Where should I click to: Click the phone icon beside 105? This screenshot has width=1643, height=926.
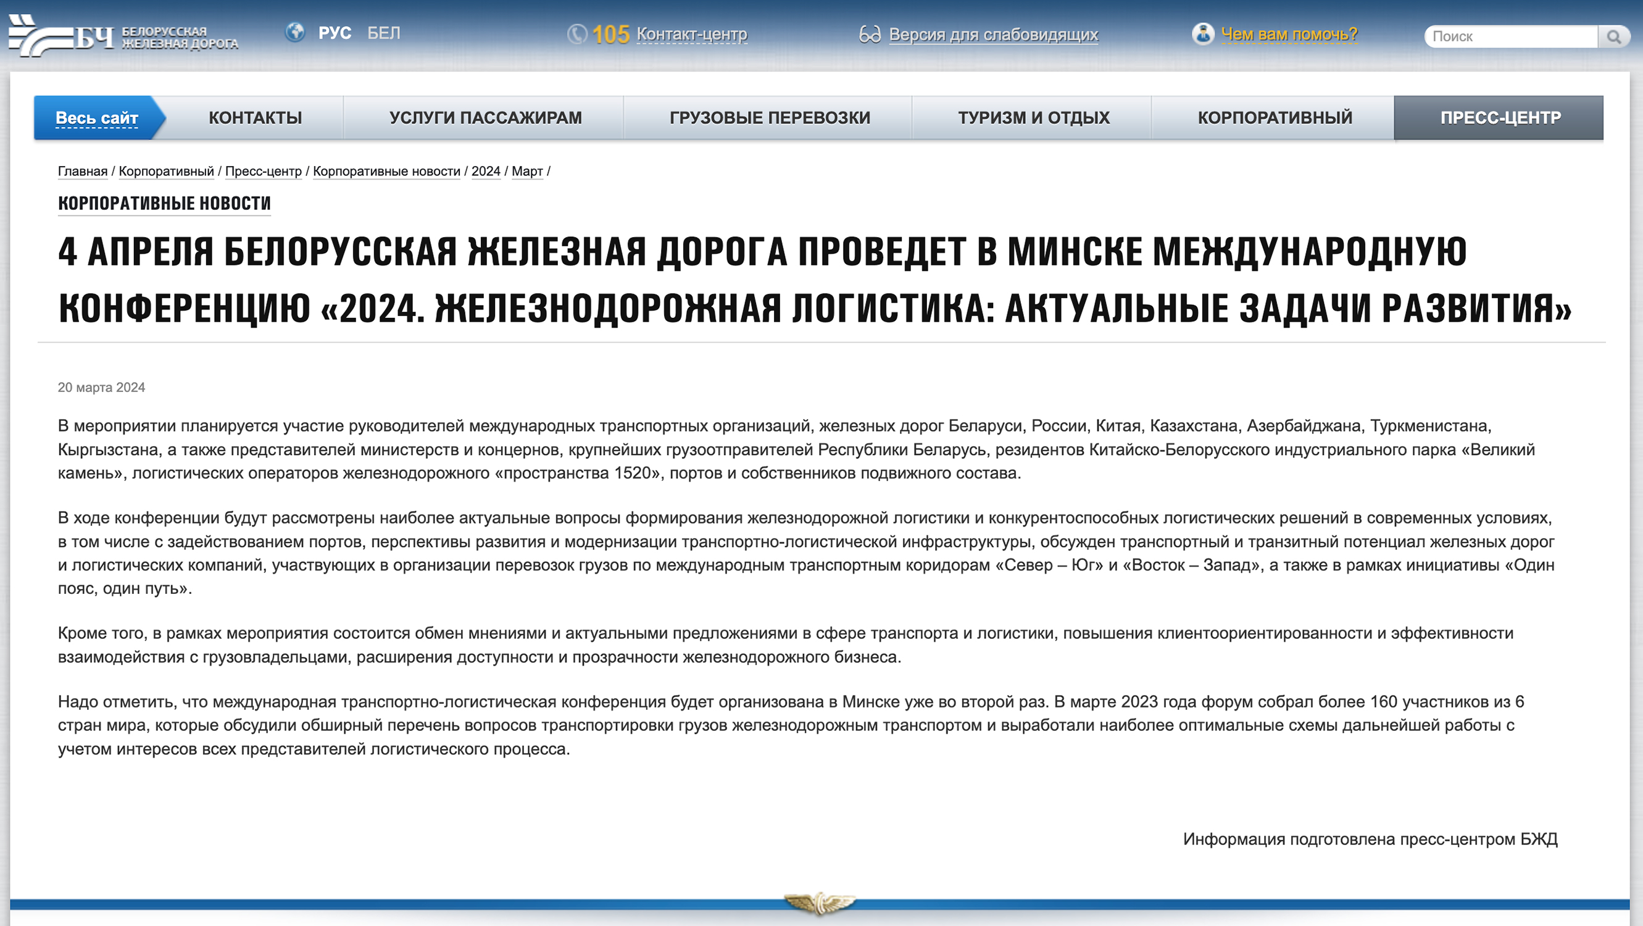click(x=578, y=34)
